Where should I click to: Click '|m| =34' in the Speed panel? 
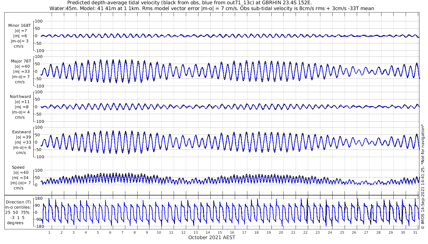21,178
